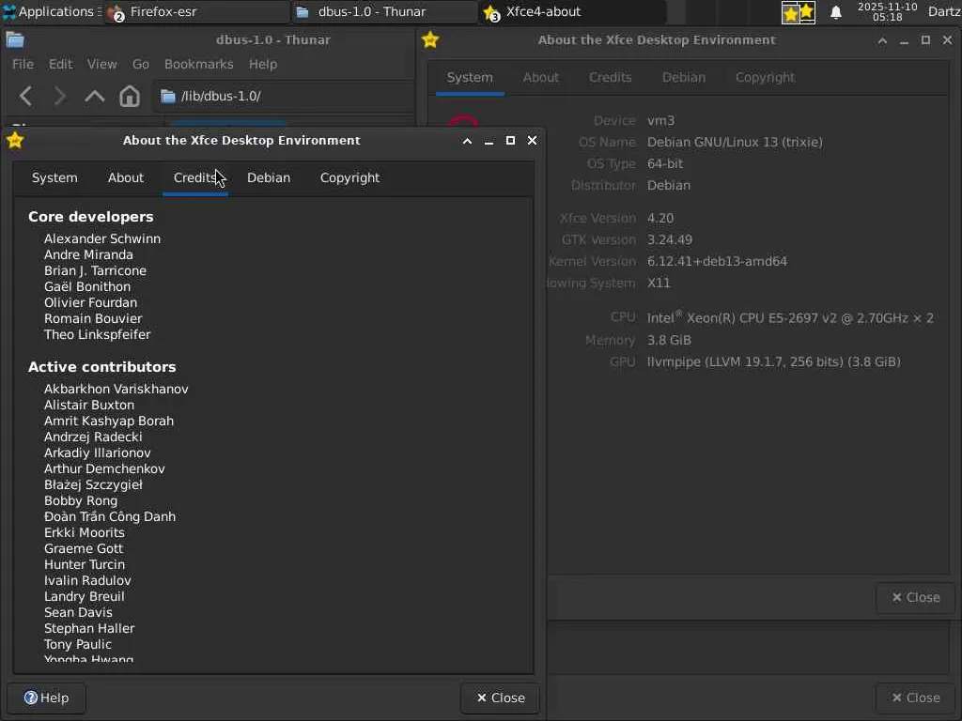This screenshot has height=721, width=962.
Task: Select About tab in front About window
Action: click(125, 177)
